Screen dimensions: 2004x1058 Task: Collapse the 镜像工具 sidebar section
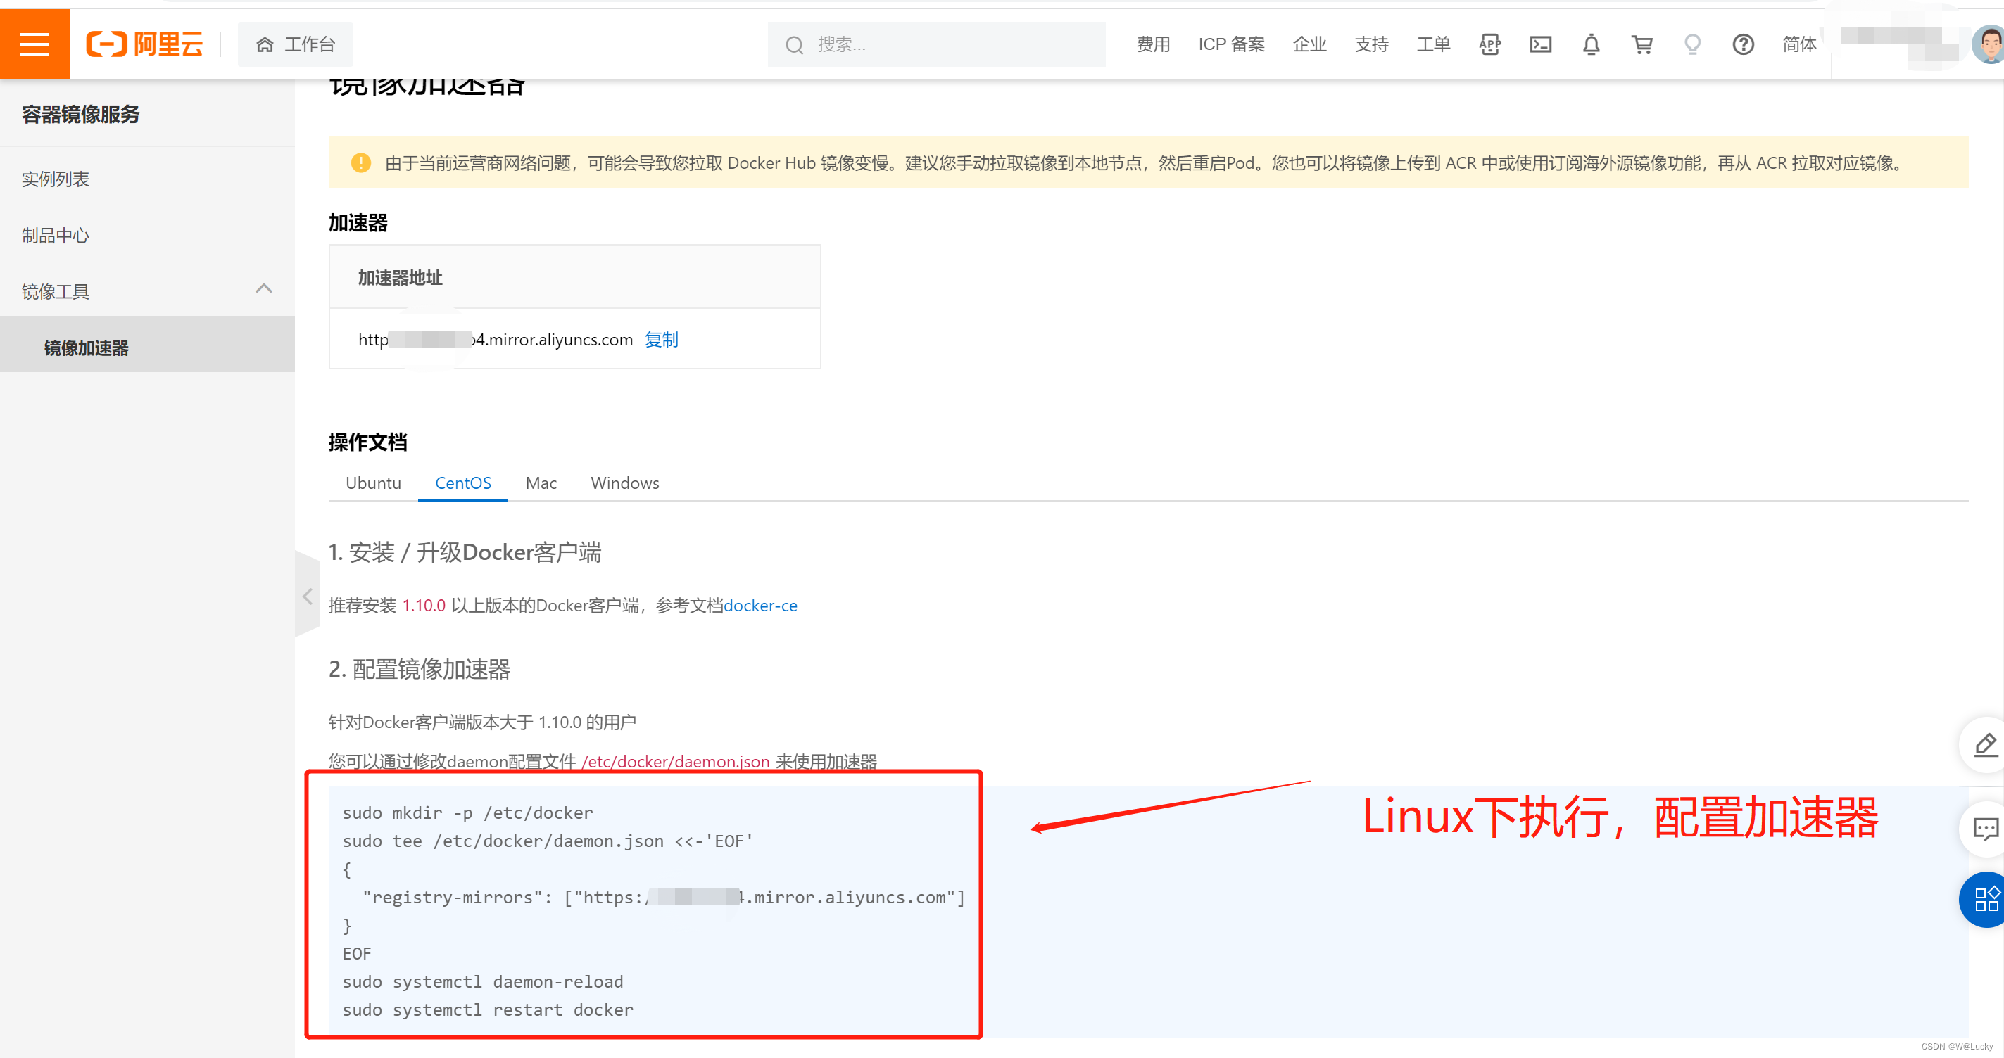[264, 289]
